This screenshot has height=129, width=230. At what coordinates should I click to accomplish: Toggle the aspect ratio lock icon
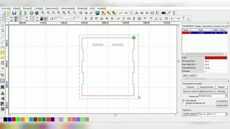pyautogui.click(x=42, y=19)
